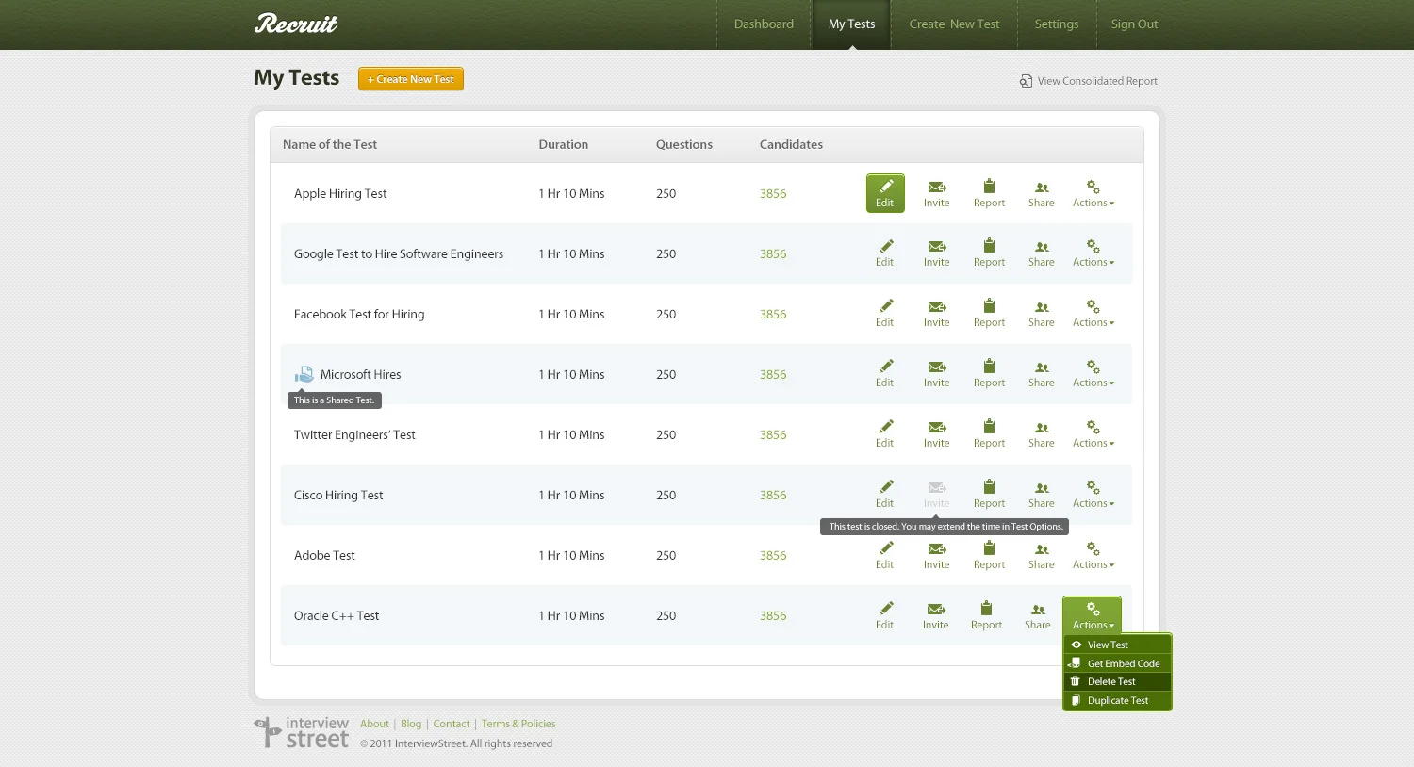Click the shared test icon beside Microsoft Hires
The height and width of the screenshot is (767, 1414).
coord(304,374)
